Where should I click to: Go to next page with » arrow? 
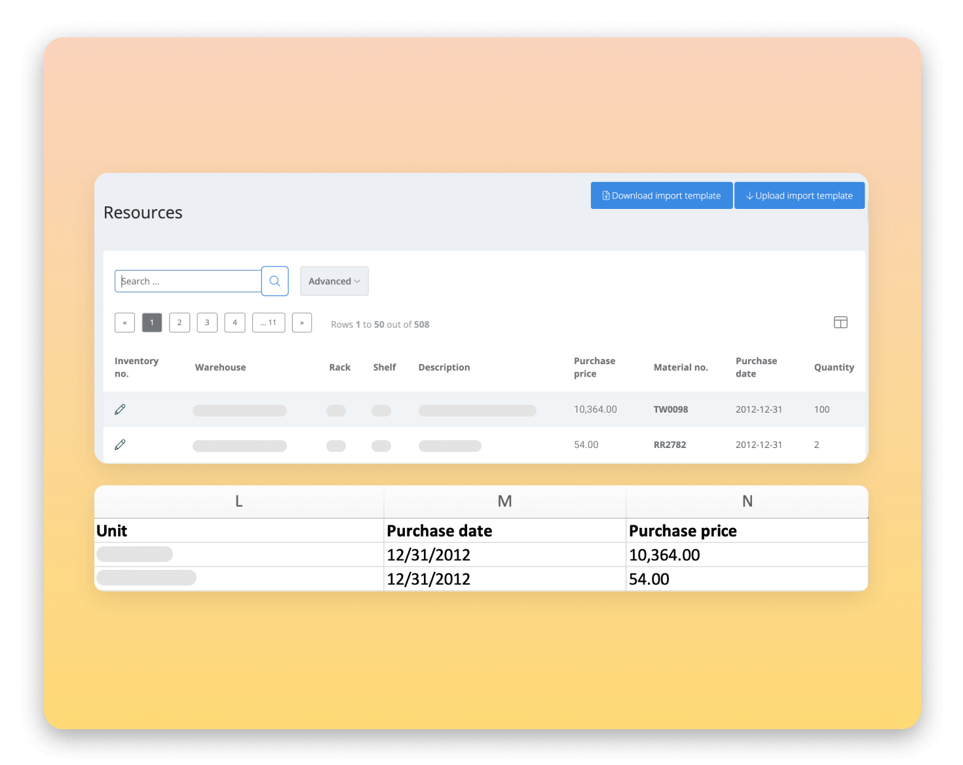(x=302, y=323)
